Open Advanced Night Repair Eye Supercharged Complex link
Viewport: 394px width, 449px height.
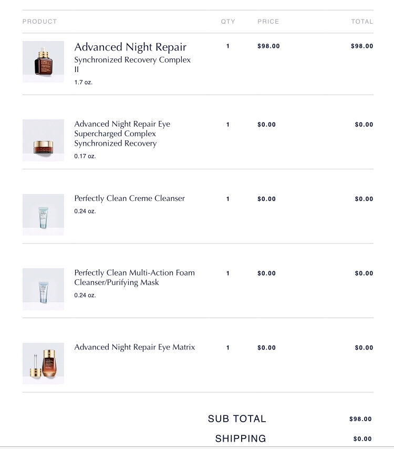[x=122, y=134]
